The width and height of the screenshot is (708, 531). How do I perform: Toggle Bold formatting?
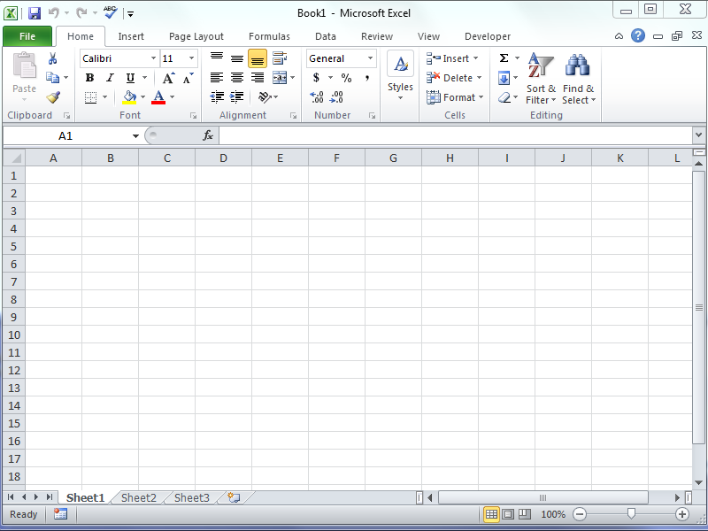[x=89, y=78]
